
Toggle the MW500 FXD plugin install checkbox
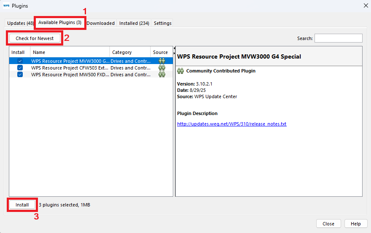tap(20, 74)
